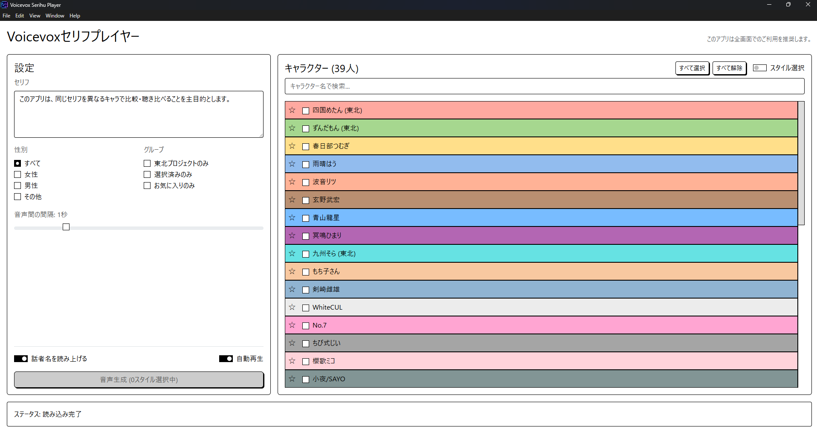Tick the No.7 checkbox
817x438 pixels.
pyautogui.click(x=306, y=326)
